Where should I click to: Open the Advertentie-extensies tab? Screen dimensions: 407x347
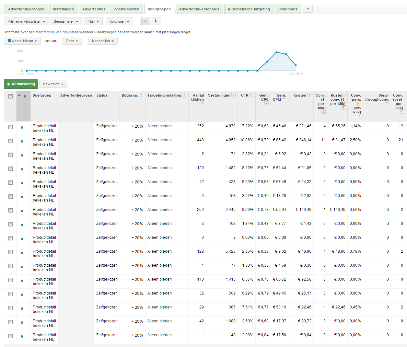pos(199,9)
